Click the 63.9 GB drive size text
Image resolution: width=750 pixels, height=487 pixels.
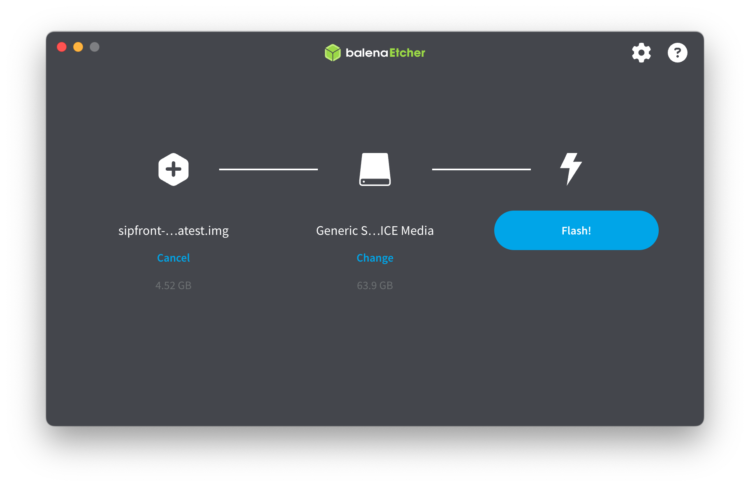pos(375,285)
